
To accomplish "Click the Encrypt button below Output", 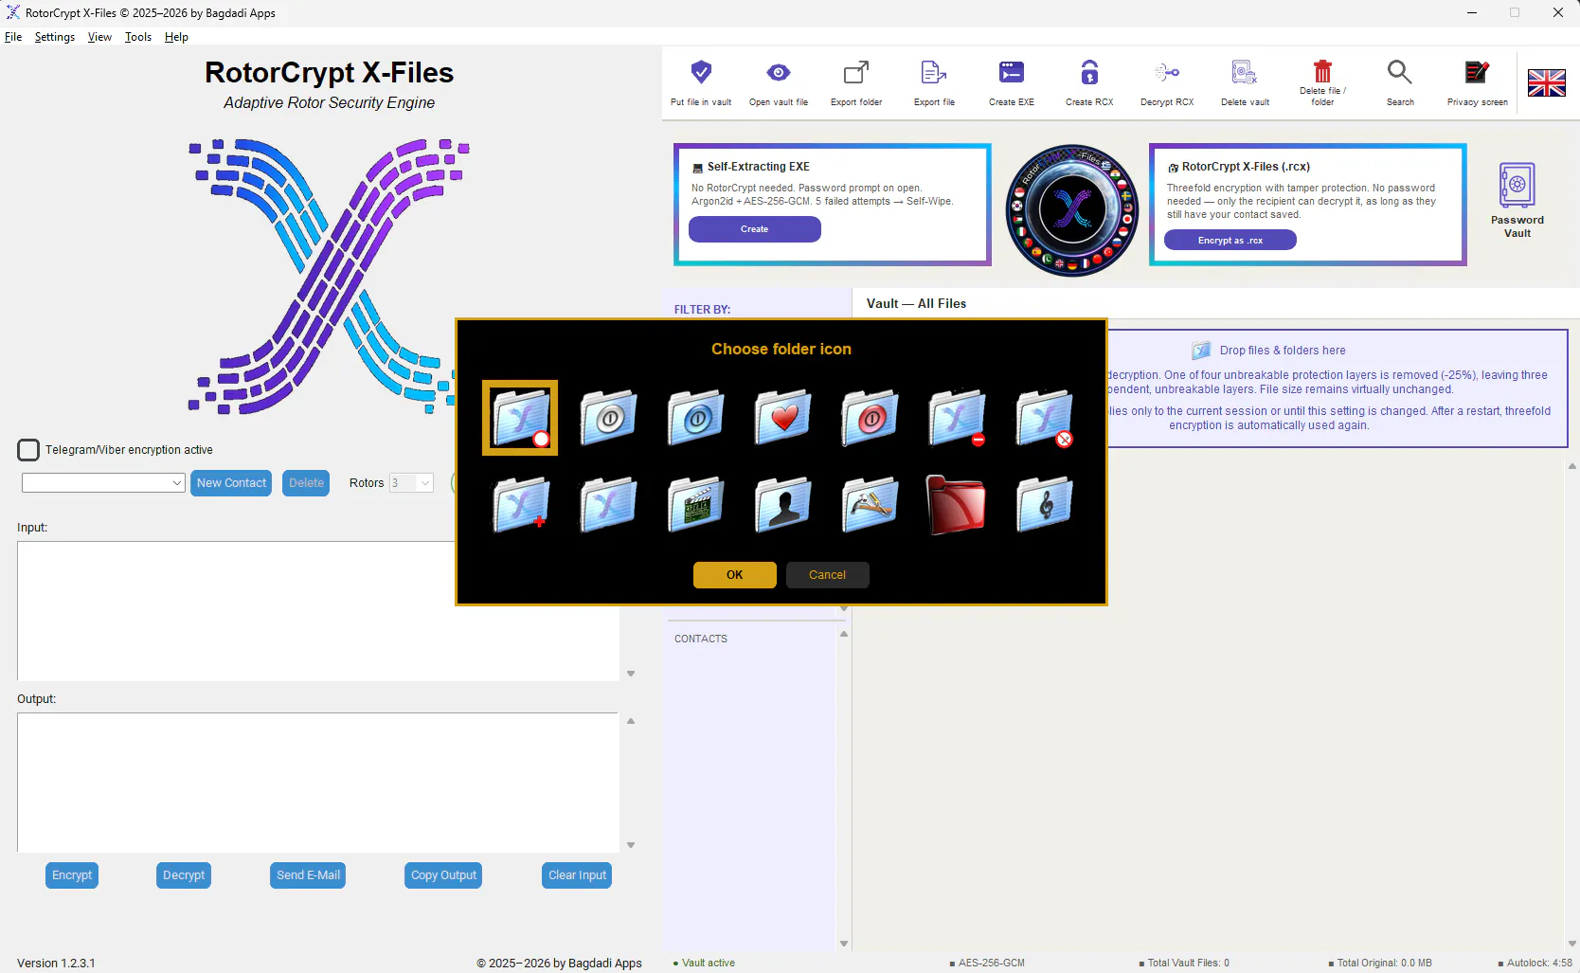I will [x=72, y=875].
